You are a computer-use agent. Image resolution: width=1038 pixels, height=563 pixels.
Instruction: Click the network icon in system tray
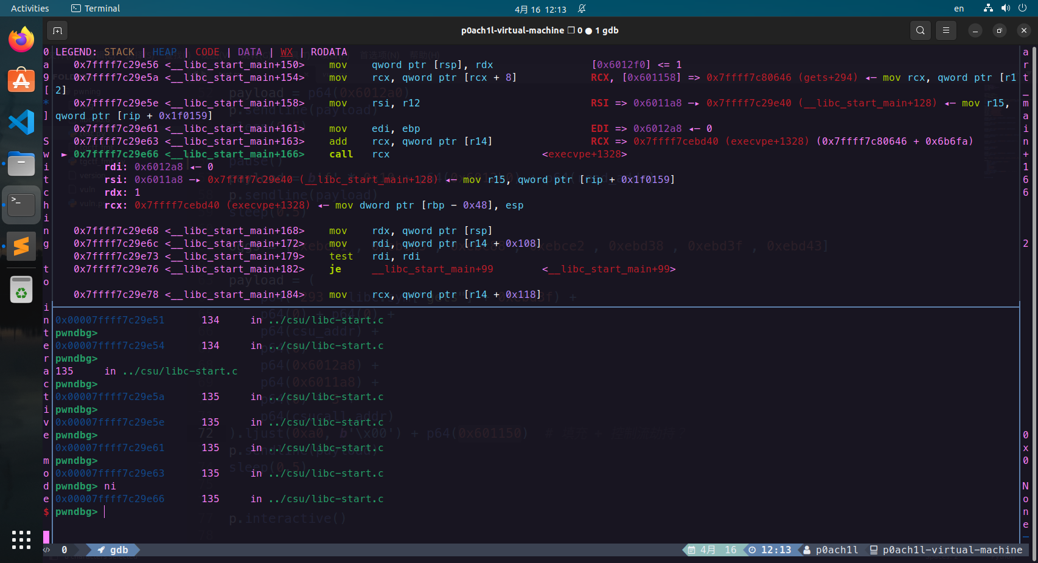click(x=988, y=9)
